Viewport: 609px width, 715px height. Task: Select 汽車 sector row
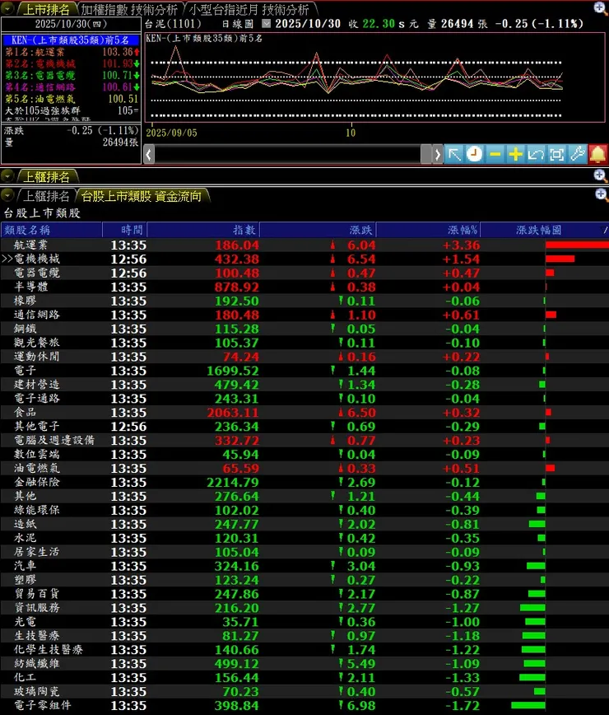[x=304, y=566]
